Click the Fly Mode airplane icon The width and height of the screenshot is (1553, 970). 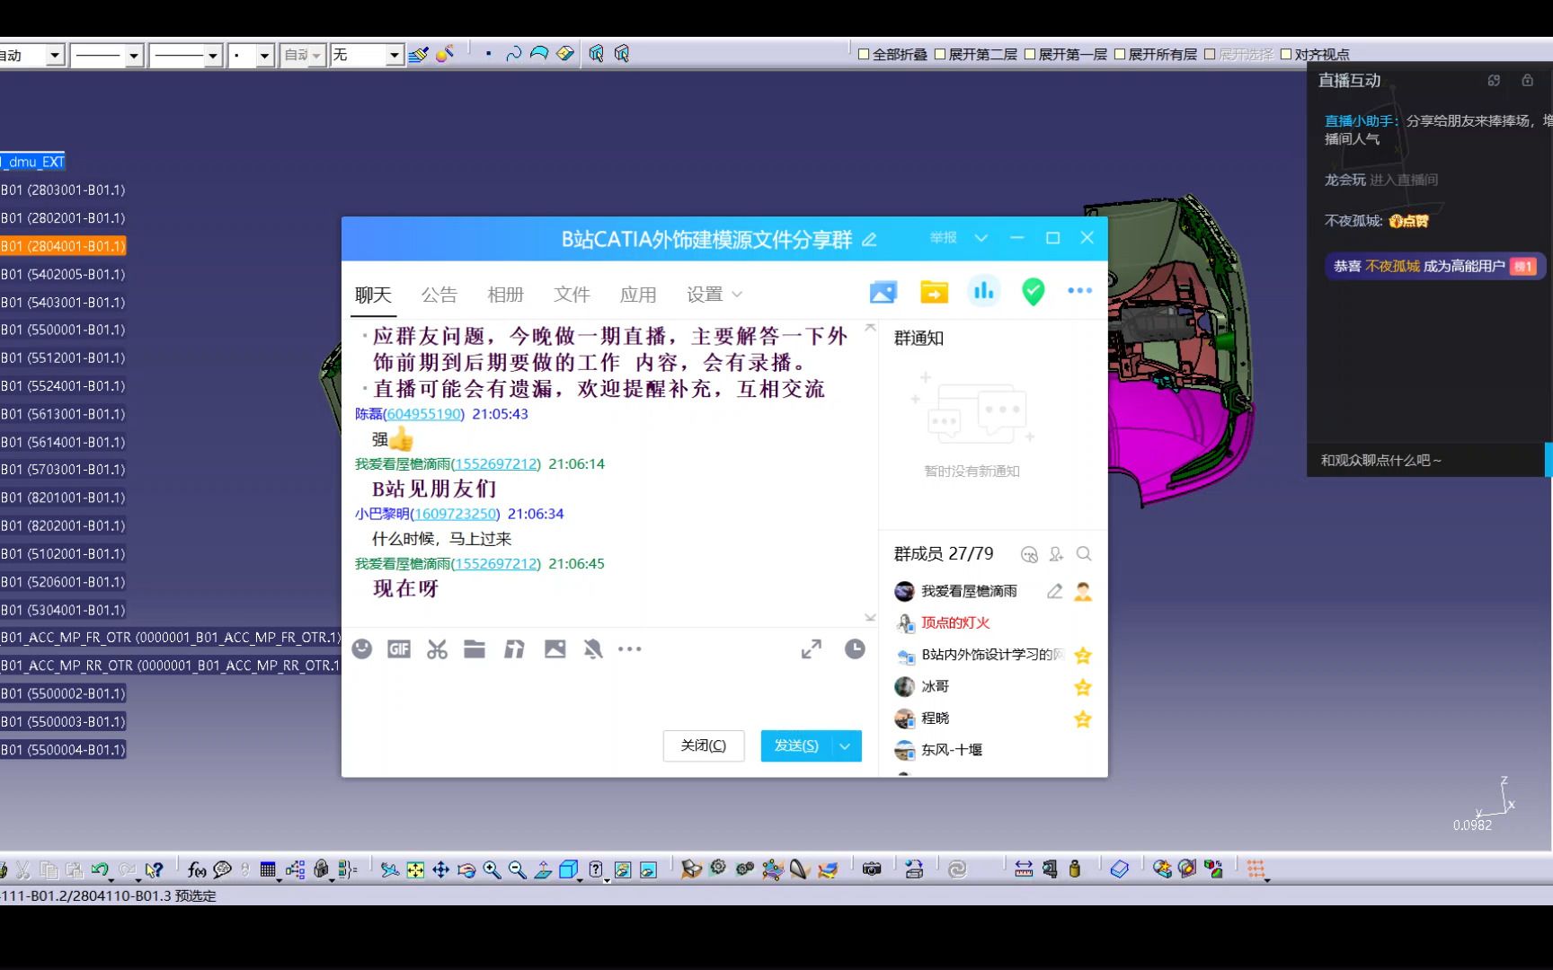[389, 869]
